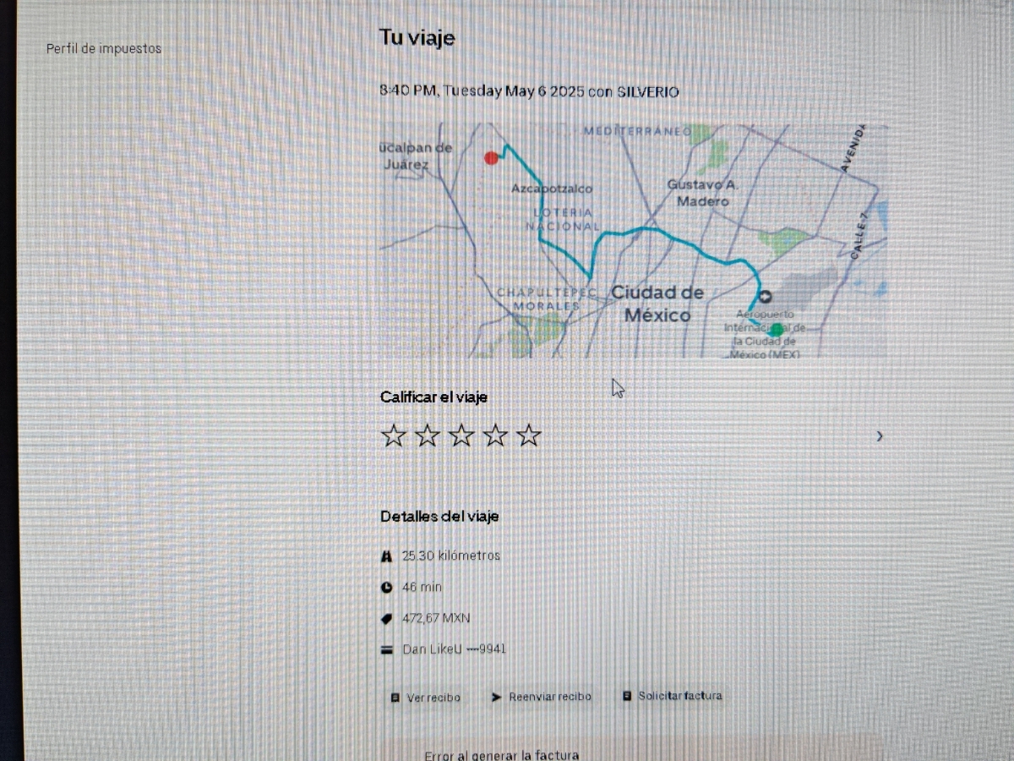Expand the rating row using the right chevron

(880, 436)
